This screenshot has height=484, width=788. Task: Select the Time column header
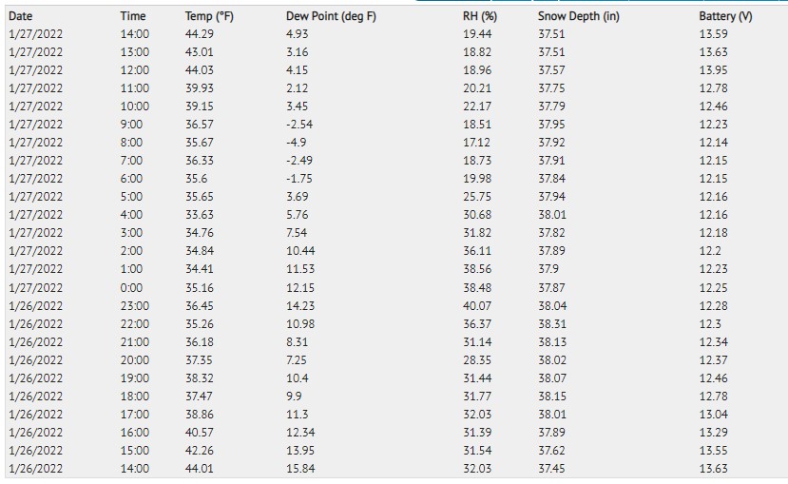pyautogui.click(x=133, y=16)
